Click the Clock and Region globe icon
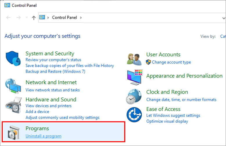 [134, 97]
